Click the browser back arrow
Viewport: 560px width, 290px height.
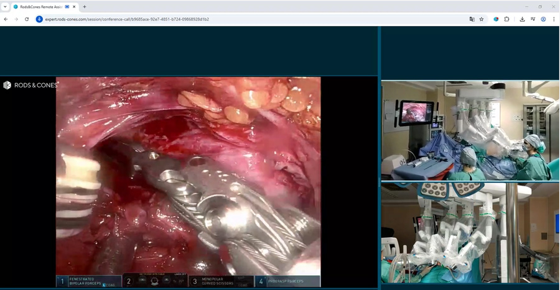pyautogui.click(x=6, y=19)
